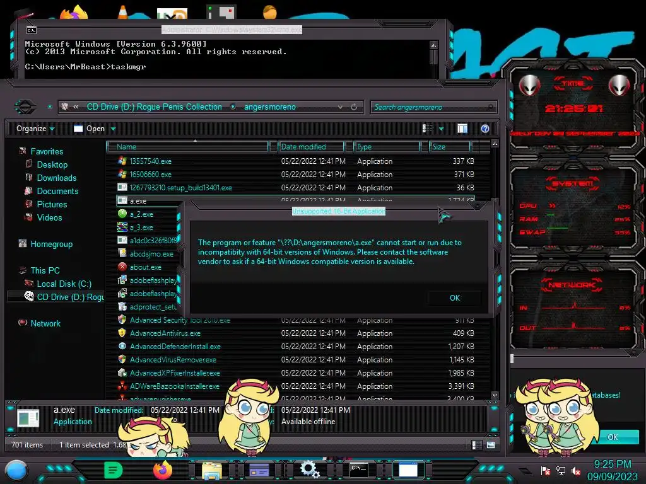Select 1267793210.setup_build13401.exe file
646x484 pixels.
180,188
